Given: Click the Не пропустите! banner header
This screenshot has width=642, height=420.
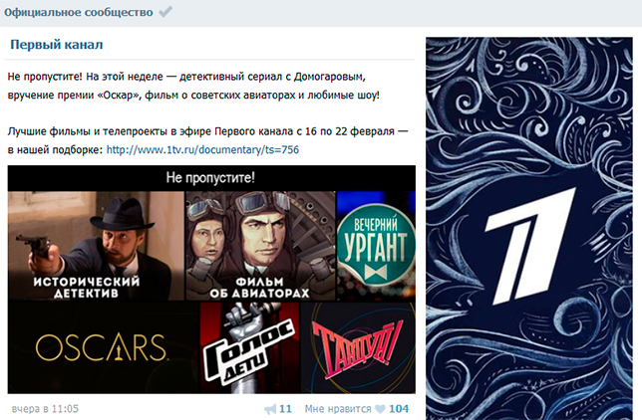Looking at the screenshot, I should coord(211,178).
